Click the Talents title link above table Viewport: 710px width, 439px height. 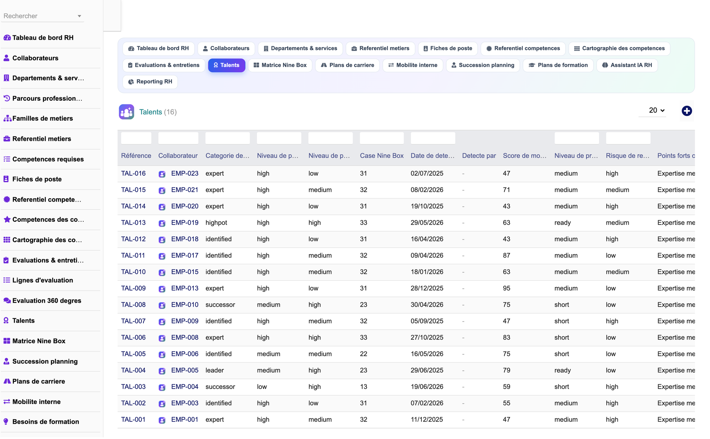point(150,112)
